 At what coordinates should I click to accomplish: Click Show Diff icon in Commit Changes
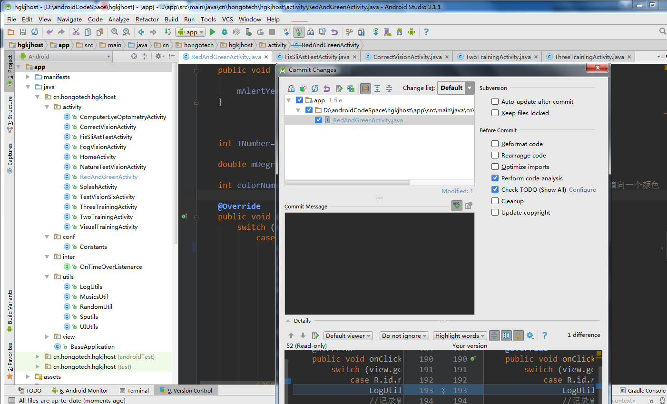pyautogui.click(x=291, y=89)
